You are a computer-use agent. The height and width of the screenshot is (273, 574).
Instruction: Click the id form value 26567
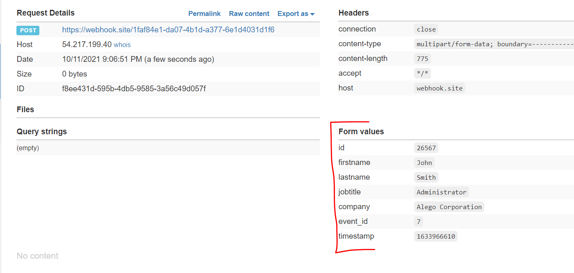(426, 148)
